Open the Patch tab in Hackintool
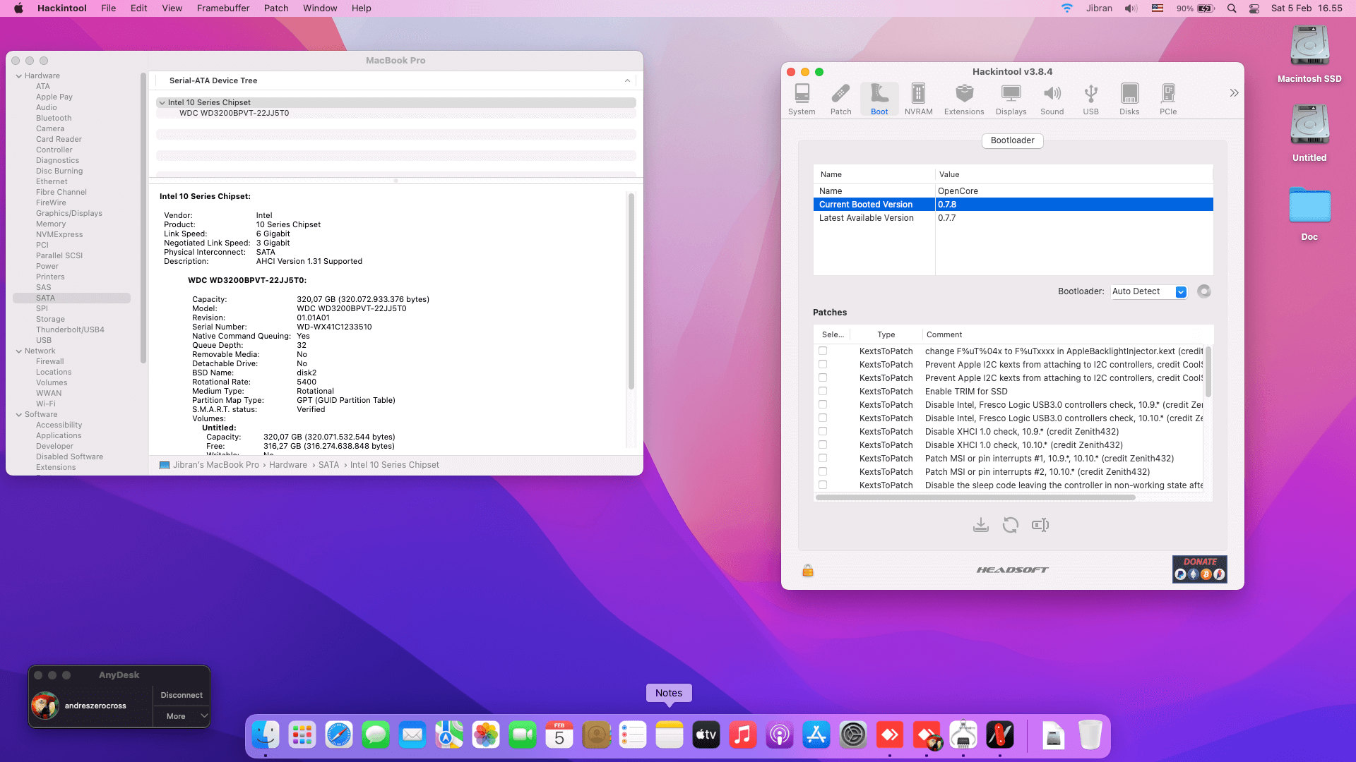 pyautogui.click(x=840, y=99)
